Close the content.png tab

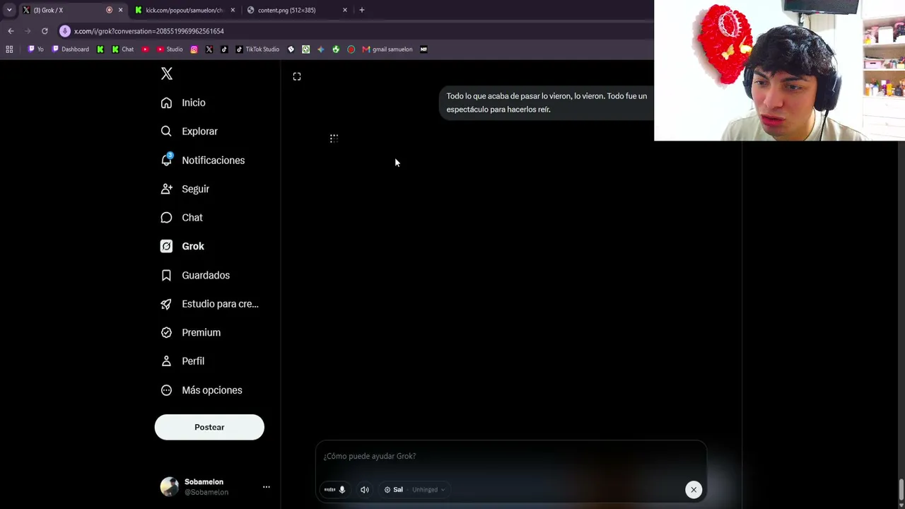[x=345, y=10]
